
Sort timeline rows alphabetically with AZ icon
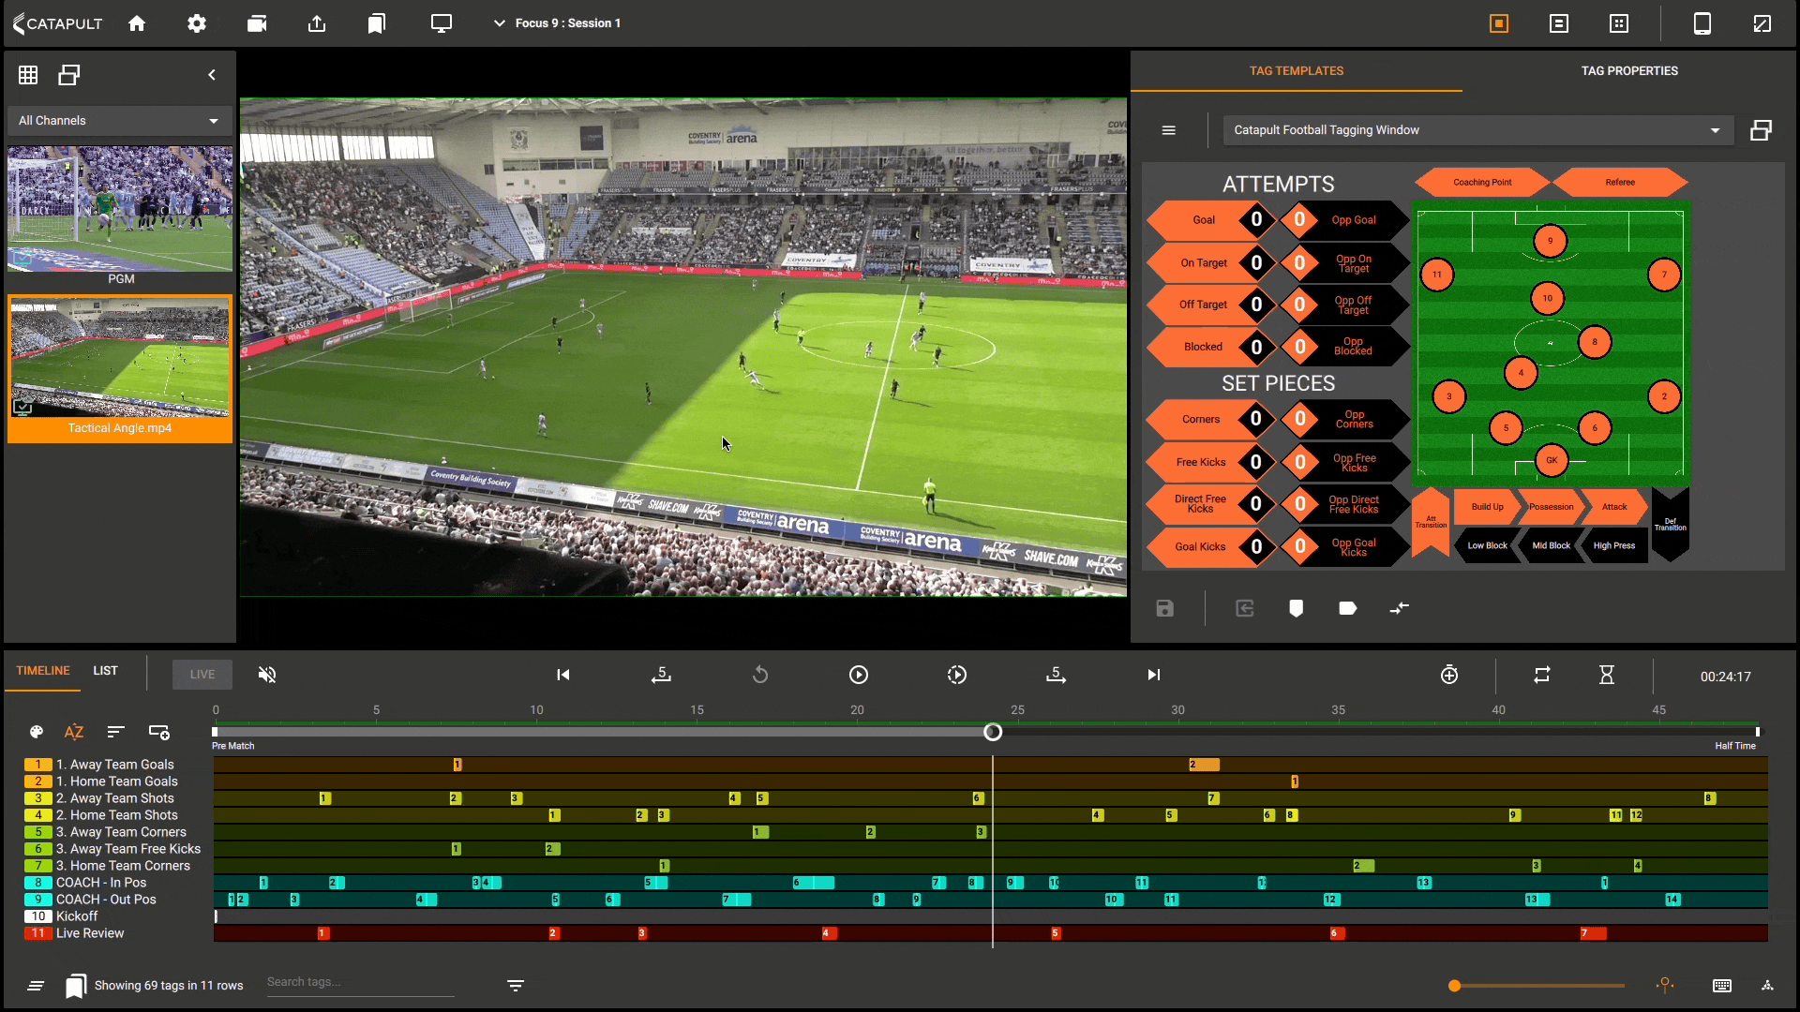(x=74, y=732)
